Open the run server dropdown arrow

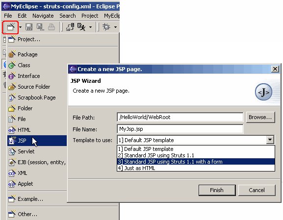click(x=90, y=27)
